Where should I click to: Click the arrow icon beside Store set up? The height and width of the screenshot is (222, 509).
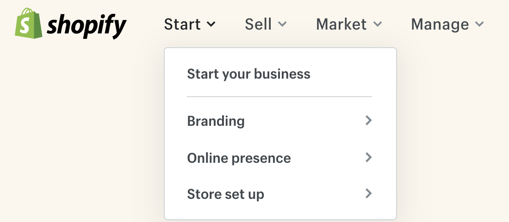click(368, 193)
